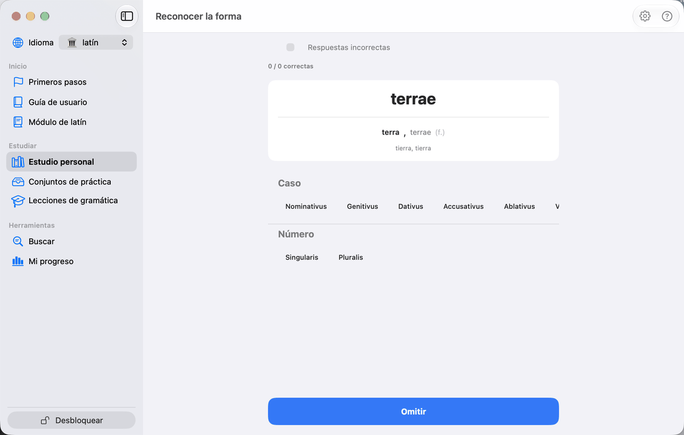Screen dimensions: 684x435
Task: Click the bar chart Mi progreso icon
Action: (x=18, y=261)
